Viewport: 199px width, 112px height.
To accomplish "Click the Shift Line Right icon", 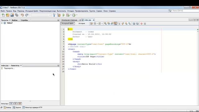I will click(137, 24).
